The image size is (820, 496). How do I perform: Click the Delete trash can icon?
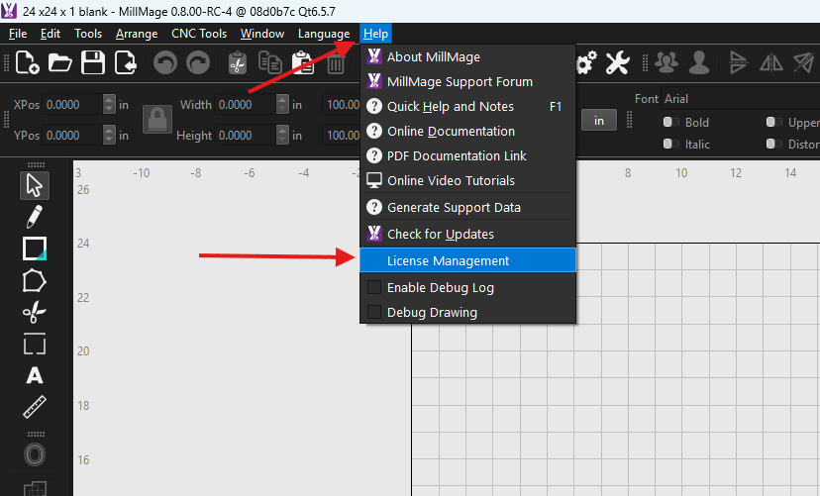(336, 64)
